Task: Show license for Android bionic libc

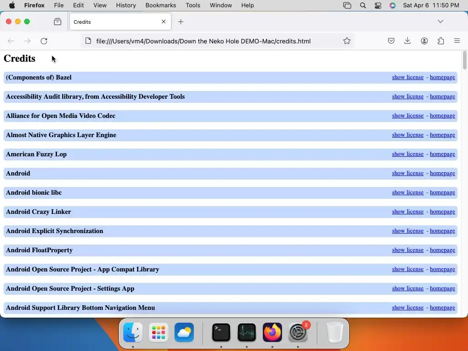Action: pyautogui.click(x=408, y=192)
